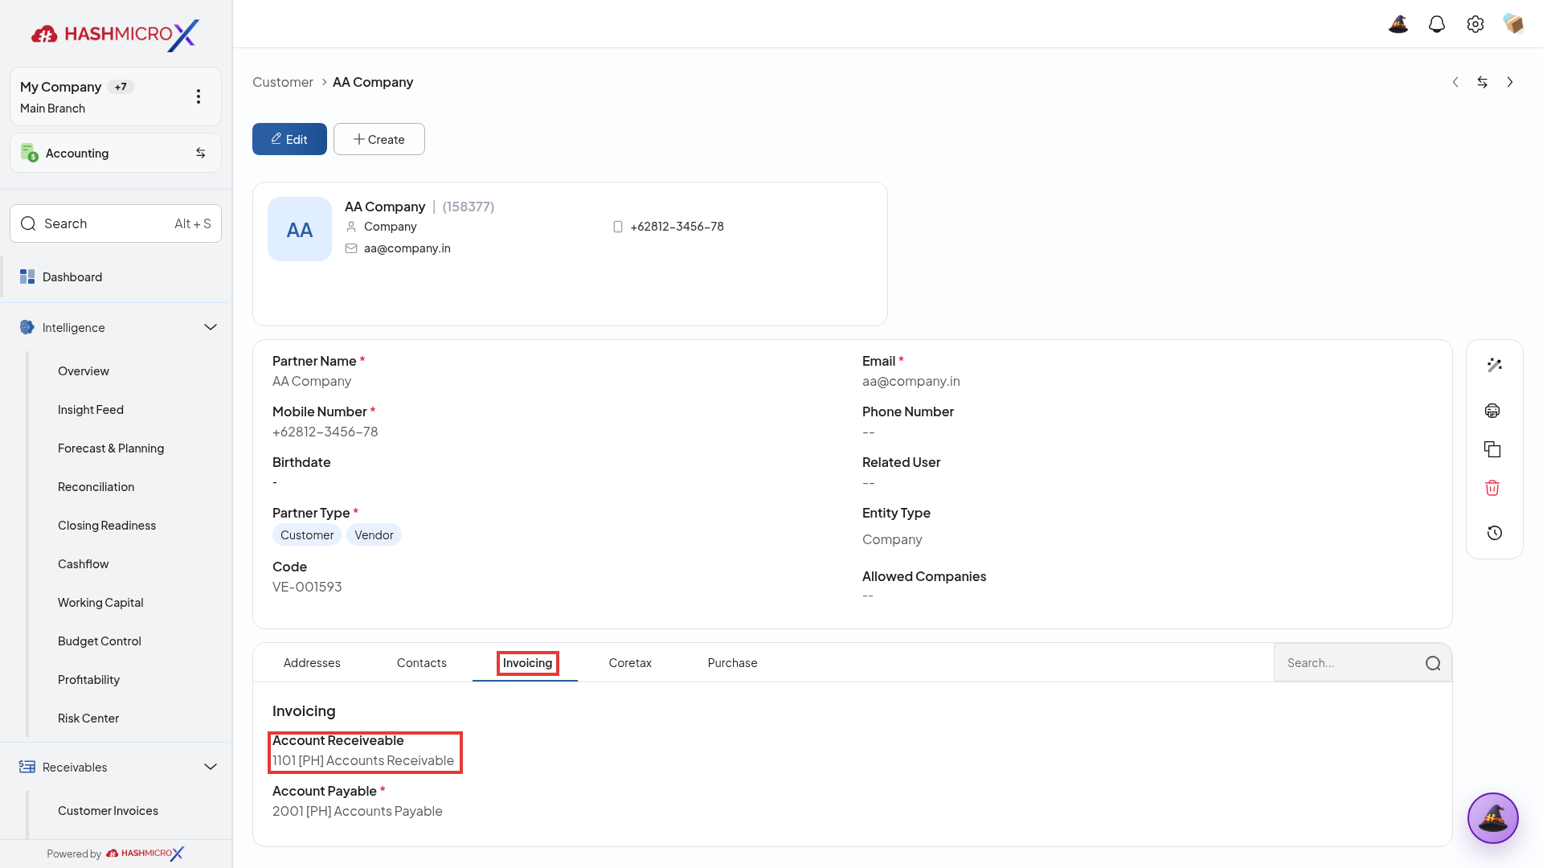Switch module using arrows beside Accounting
1543x868 pixels.
pos(201,153)
